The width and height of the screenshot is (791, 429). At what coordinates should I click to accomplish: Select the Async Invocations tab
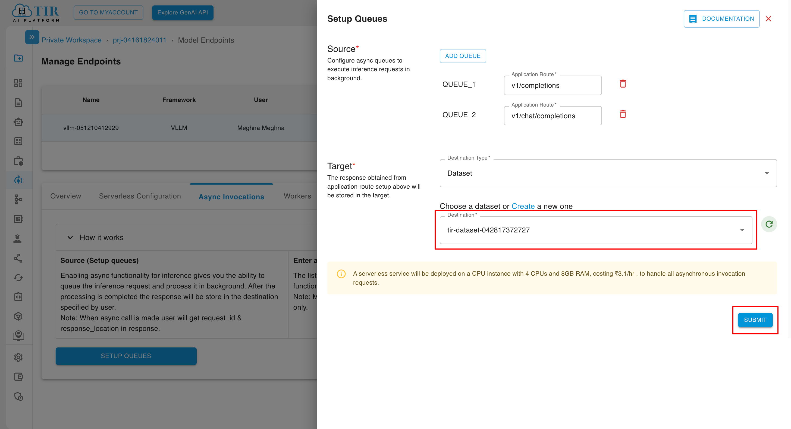(231, 197)
